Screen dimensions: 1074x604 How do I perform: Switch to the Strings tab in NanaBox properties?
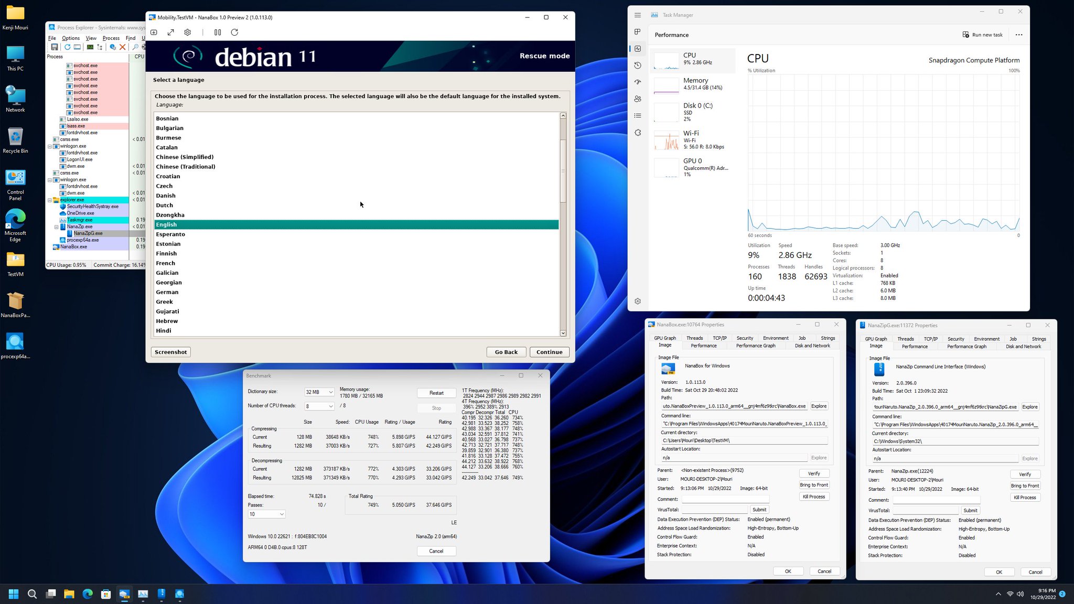pos(828,338)
